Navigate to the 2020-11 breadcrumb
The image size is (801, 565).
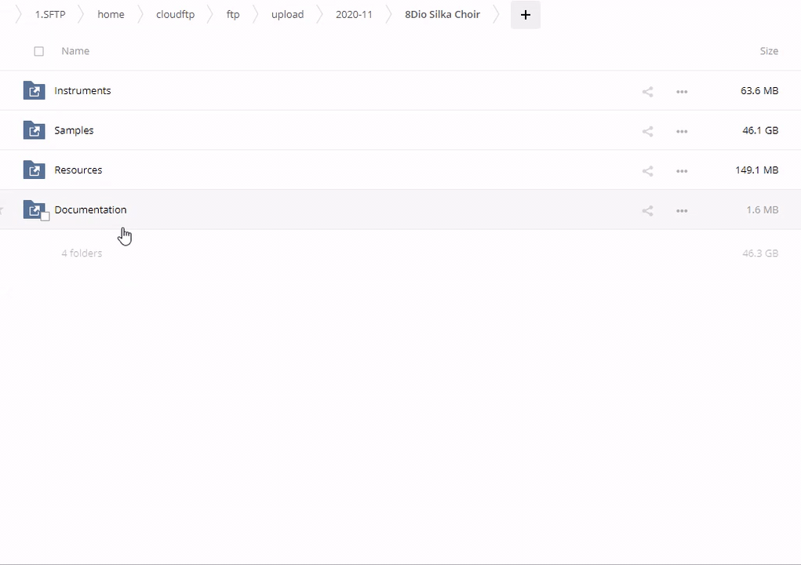tap(354, 14)
